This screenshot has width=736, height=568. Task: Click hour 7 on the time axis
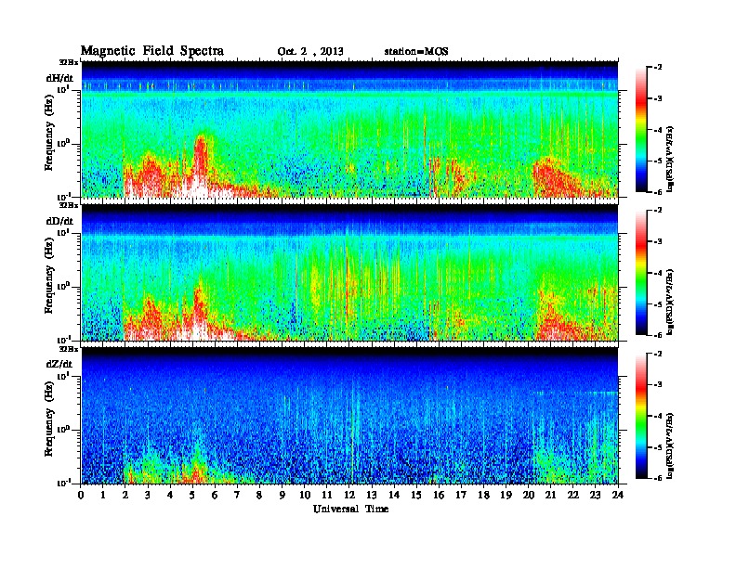tap(238, 496)
